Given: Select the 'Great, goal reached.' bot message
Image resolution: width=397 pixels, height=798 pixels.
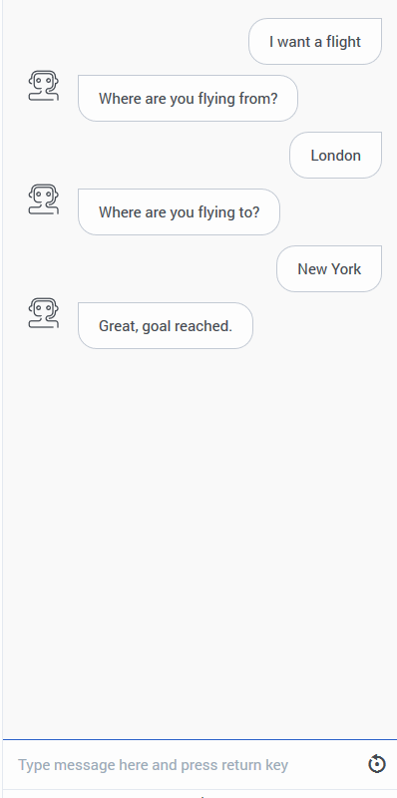Looking at the screenshot, I should (166, 326).
